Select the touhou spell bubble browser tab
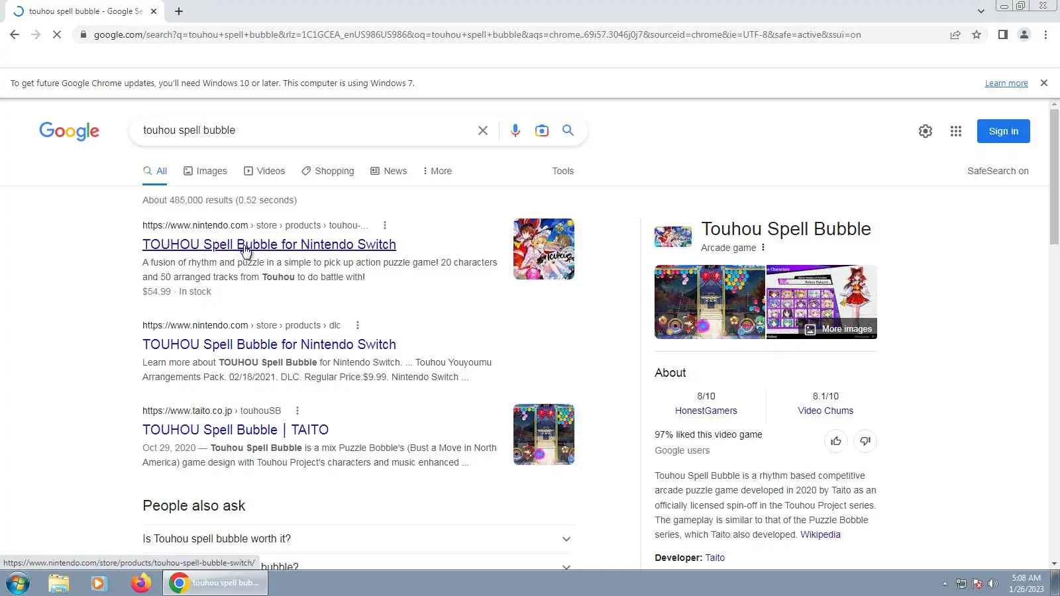The width and height of the screenshot is (1060, 596). pos(85,11)
